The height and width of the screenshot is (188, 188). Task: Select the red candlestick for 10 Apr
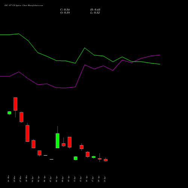pyautogui.click(x=70, y=142)
